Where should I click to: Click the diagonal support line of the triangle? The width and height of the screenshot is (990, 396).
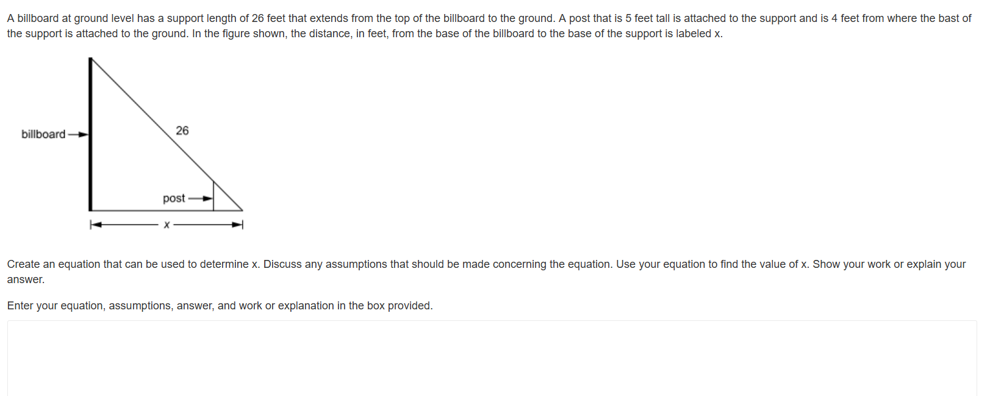click(x=167, y=134)
